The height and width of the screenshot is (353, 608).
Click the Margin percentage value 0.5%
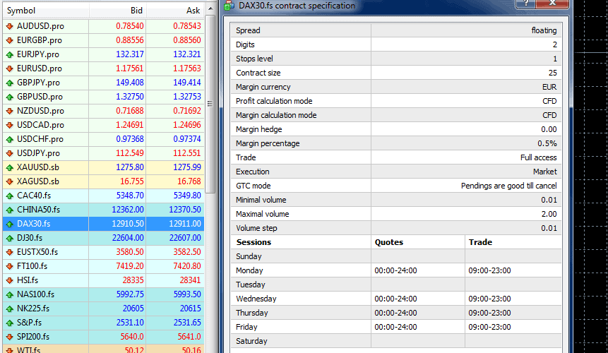547,144
